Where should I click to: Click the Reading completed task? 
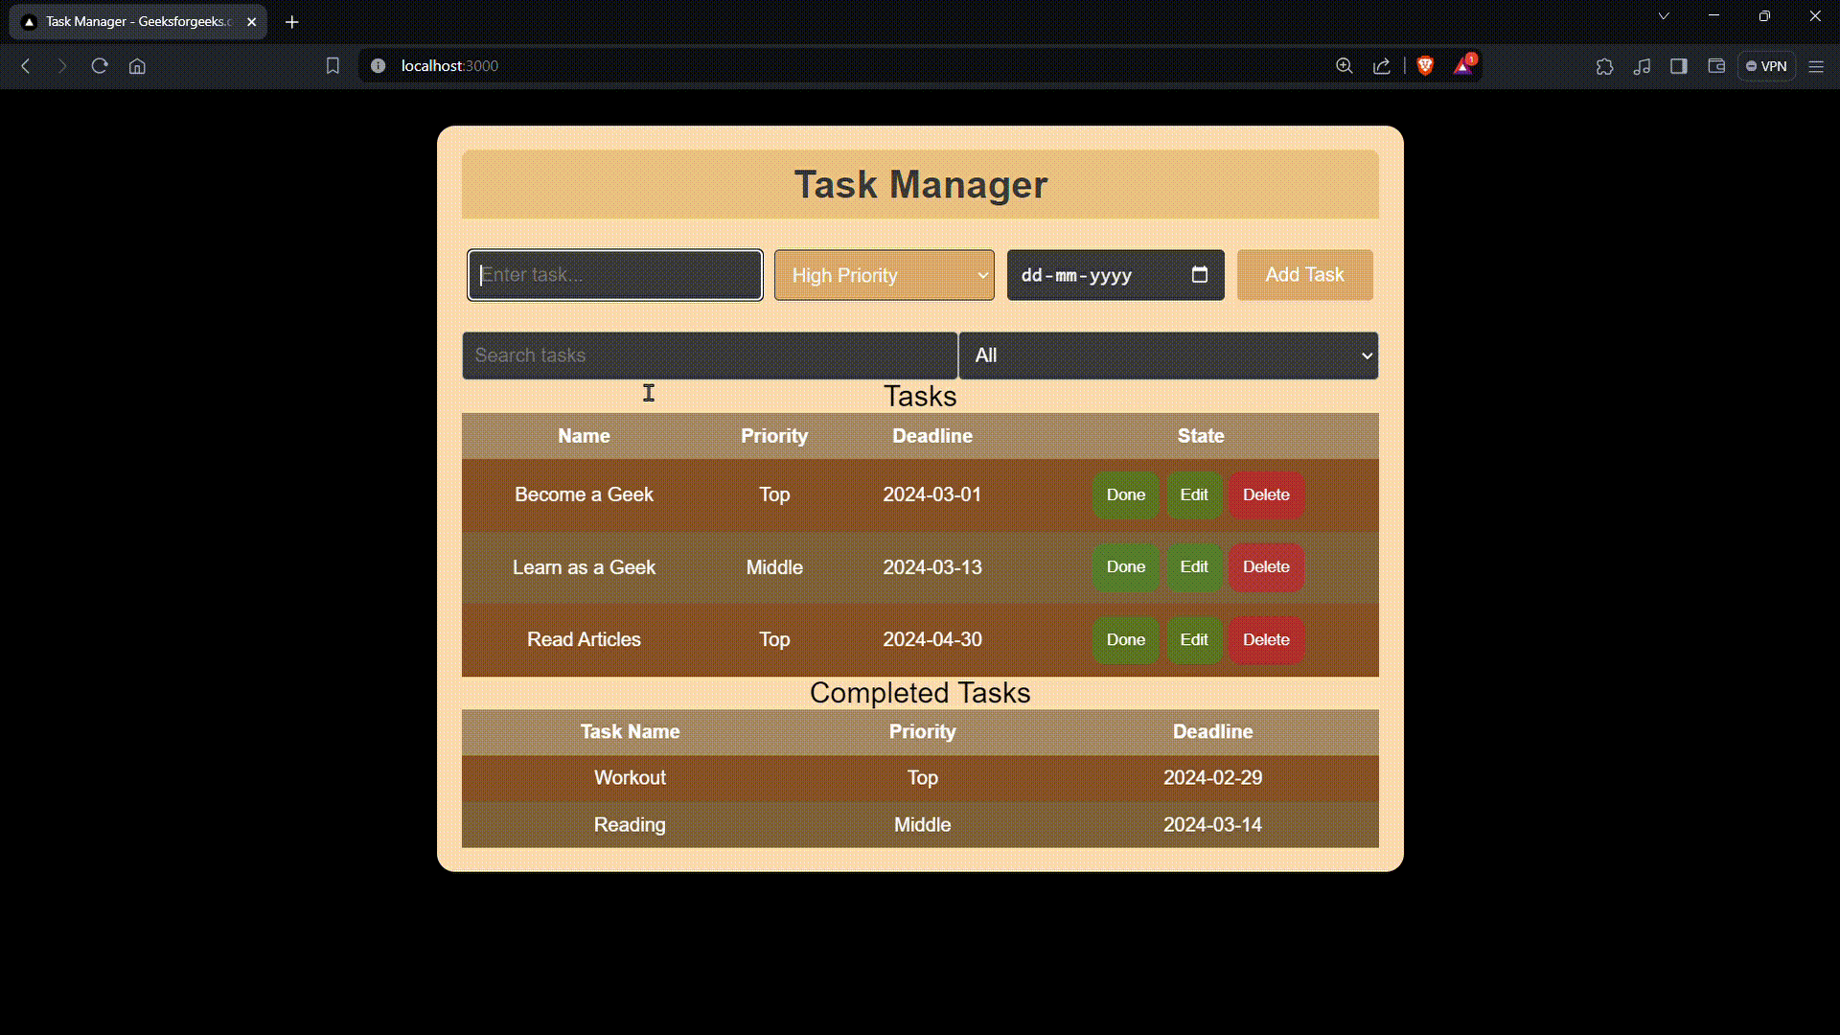pos(630,825)
